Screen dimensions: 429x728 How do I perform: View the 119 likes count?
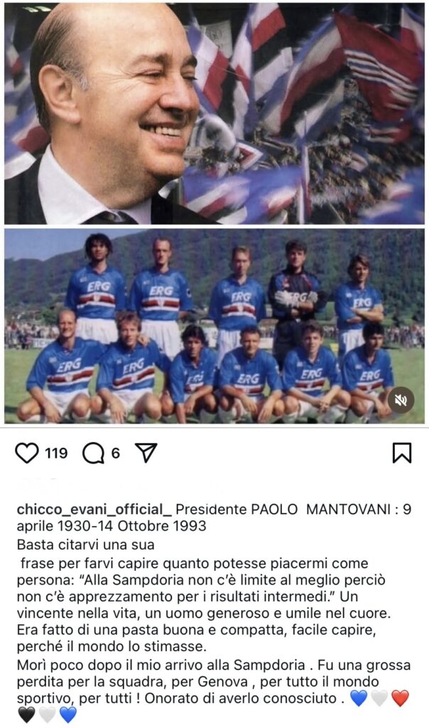click(x=56, y=453)
